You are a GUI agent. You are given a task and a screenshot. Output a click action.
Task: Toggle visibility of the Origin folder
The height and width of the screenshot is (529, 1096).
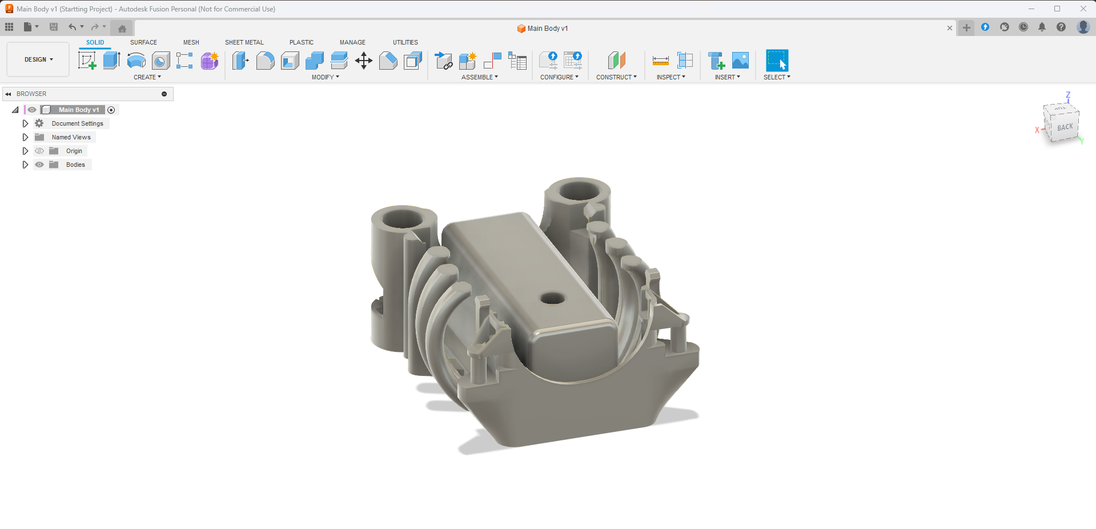tap(39, 151)
